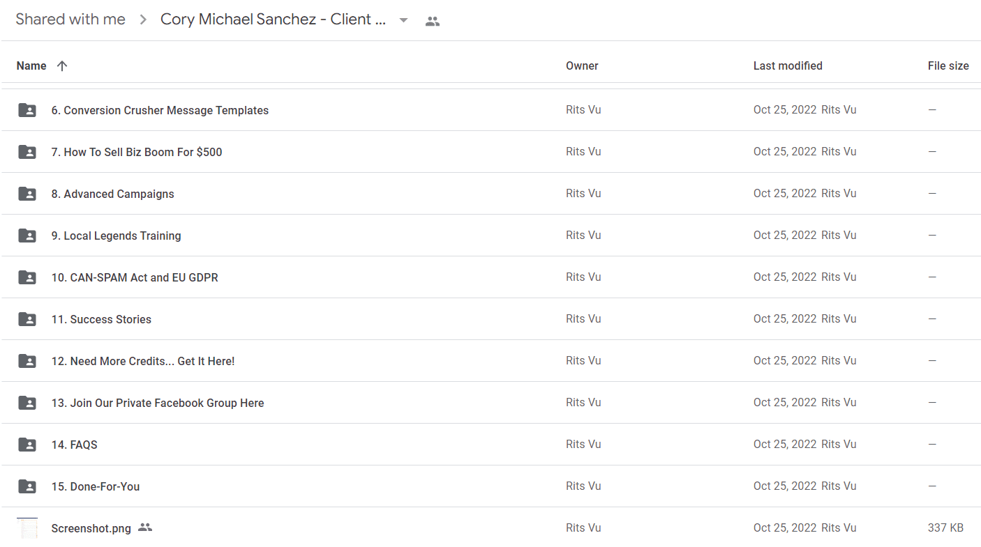The width and height of the screenshot is (981, 547).
Task: Click the FAQS folder icon
Action: pos(27,445)
